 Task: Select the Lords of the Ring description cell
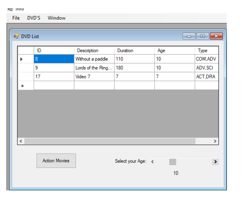[x=94, y=68]
